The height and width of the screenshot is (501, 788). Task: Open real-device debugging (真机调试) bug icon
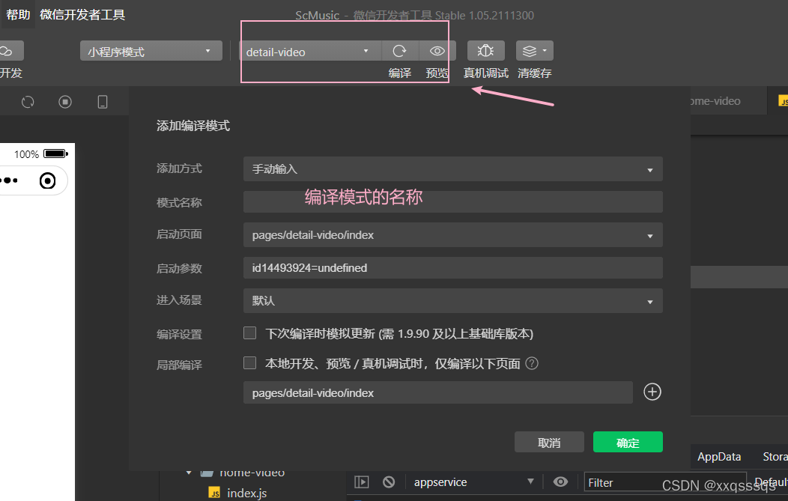[486, 51]
